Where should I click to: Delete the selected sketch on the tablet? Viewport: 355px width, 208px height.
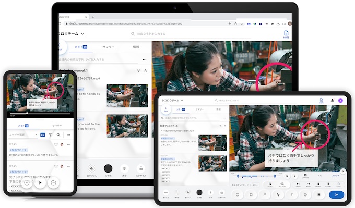point(318,185)
